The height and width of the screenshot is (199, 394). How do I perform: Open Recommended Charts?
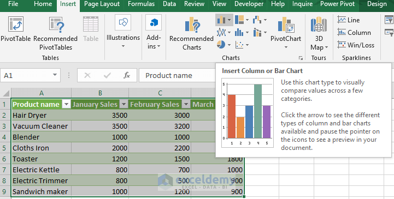pyautogui.click(x=191, y=33)
